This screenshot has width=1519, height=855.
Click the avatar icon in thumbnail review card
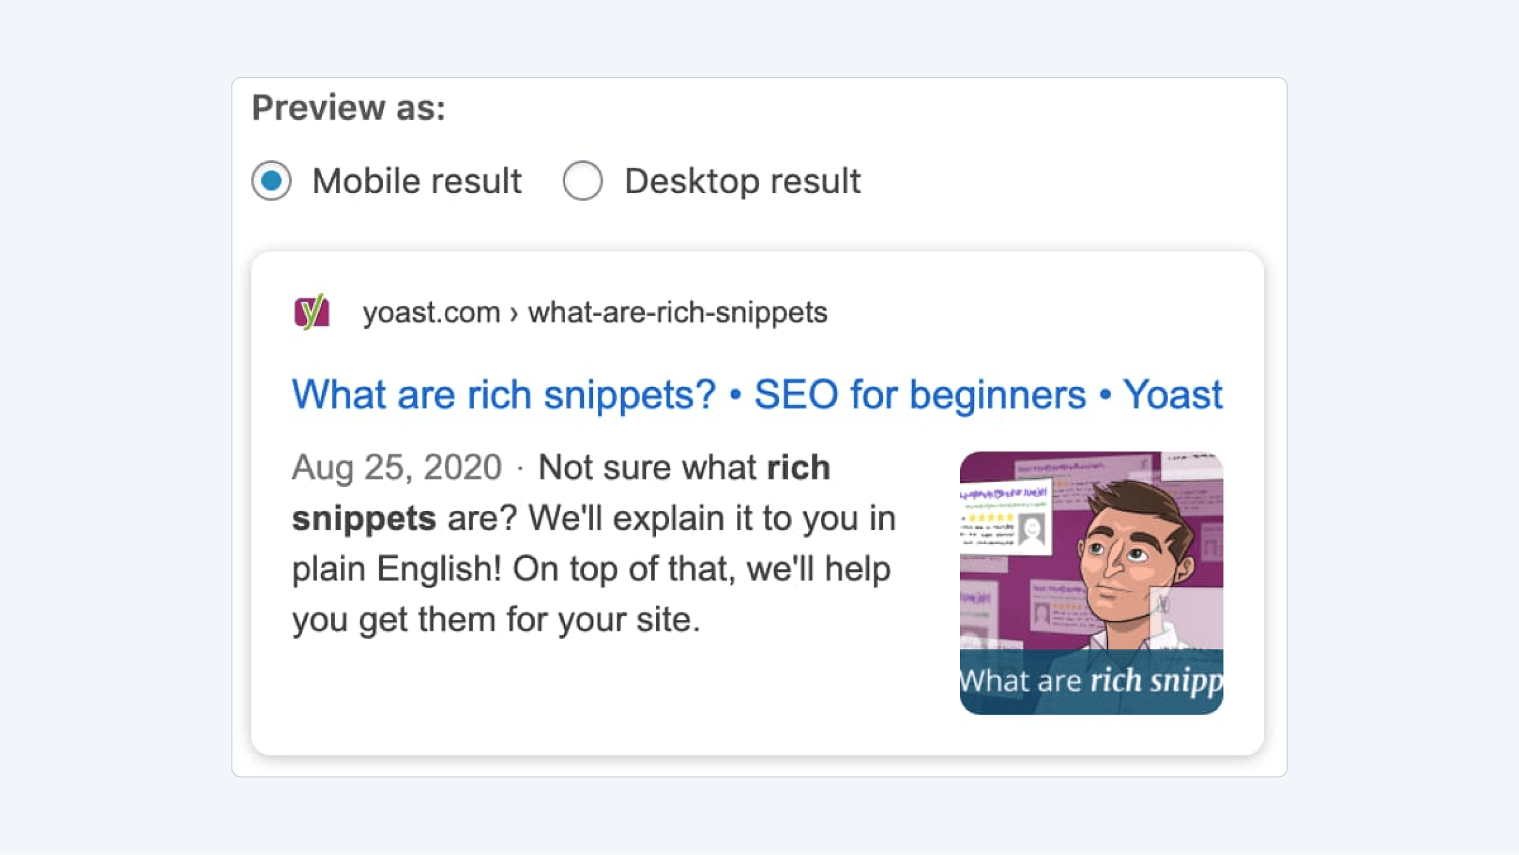coord(1032,530)
